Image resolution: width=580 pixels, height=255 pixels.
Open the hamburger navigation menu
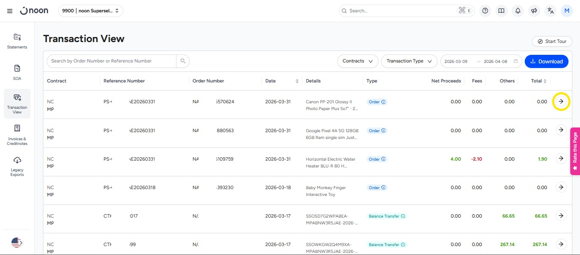pos(10,11)
